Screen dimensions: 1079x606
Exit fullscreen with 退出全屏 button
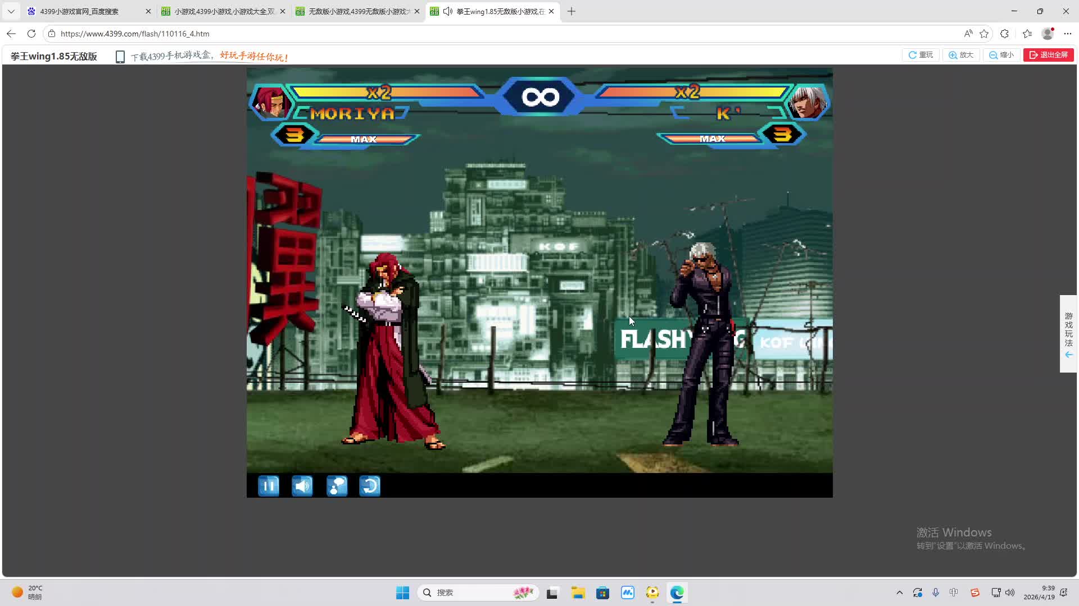pyautogui.click(x=1049, y=55)
